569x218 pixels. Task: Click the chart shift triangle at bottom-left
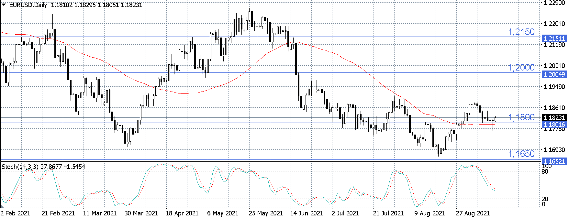[x=3, y=206]
